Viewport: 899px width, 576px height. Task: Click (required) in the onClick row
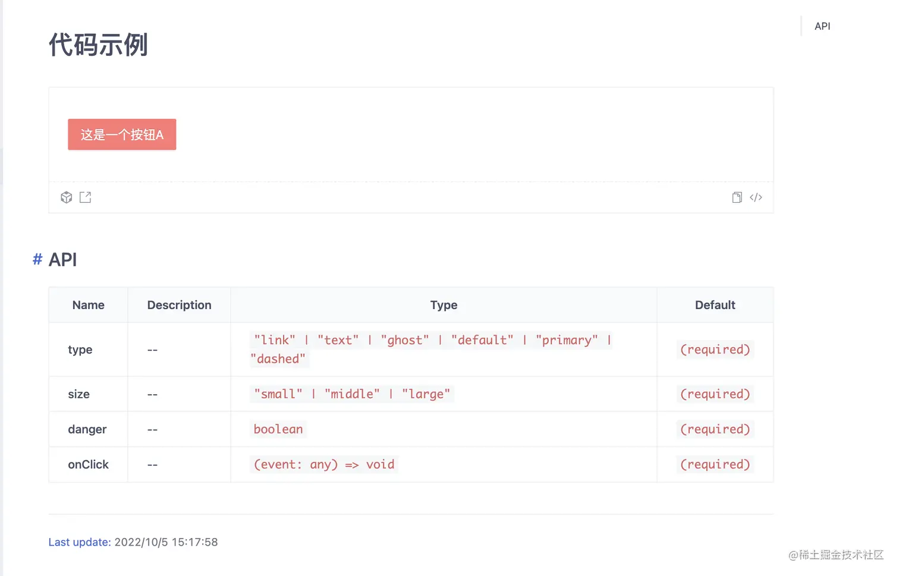pyautogui.click(x=715, y=464)
